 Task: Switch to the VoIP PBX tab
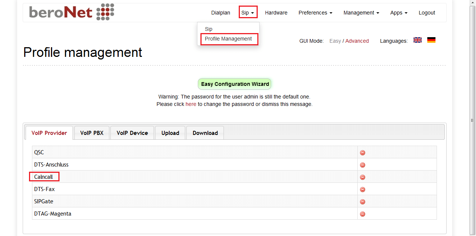pyautogui.click(x=92, y=133)
